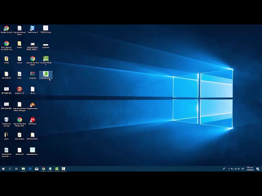
Task: Open the taskbar clock and date
Action: [249, 169]
